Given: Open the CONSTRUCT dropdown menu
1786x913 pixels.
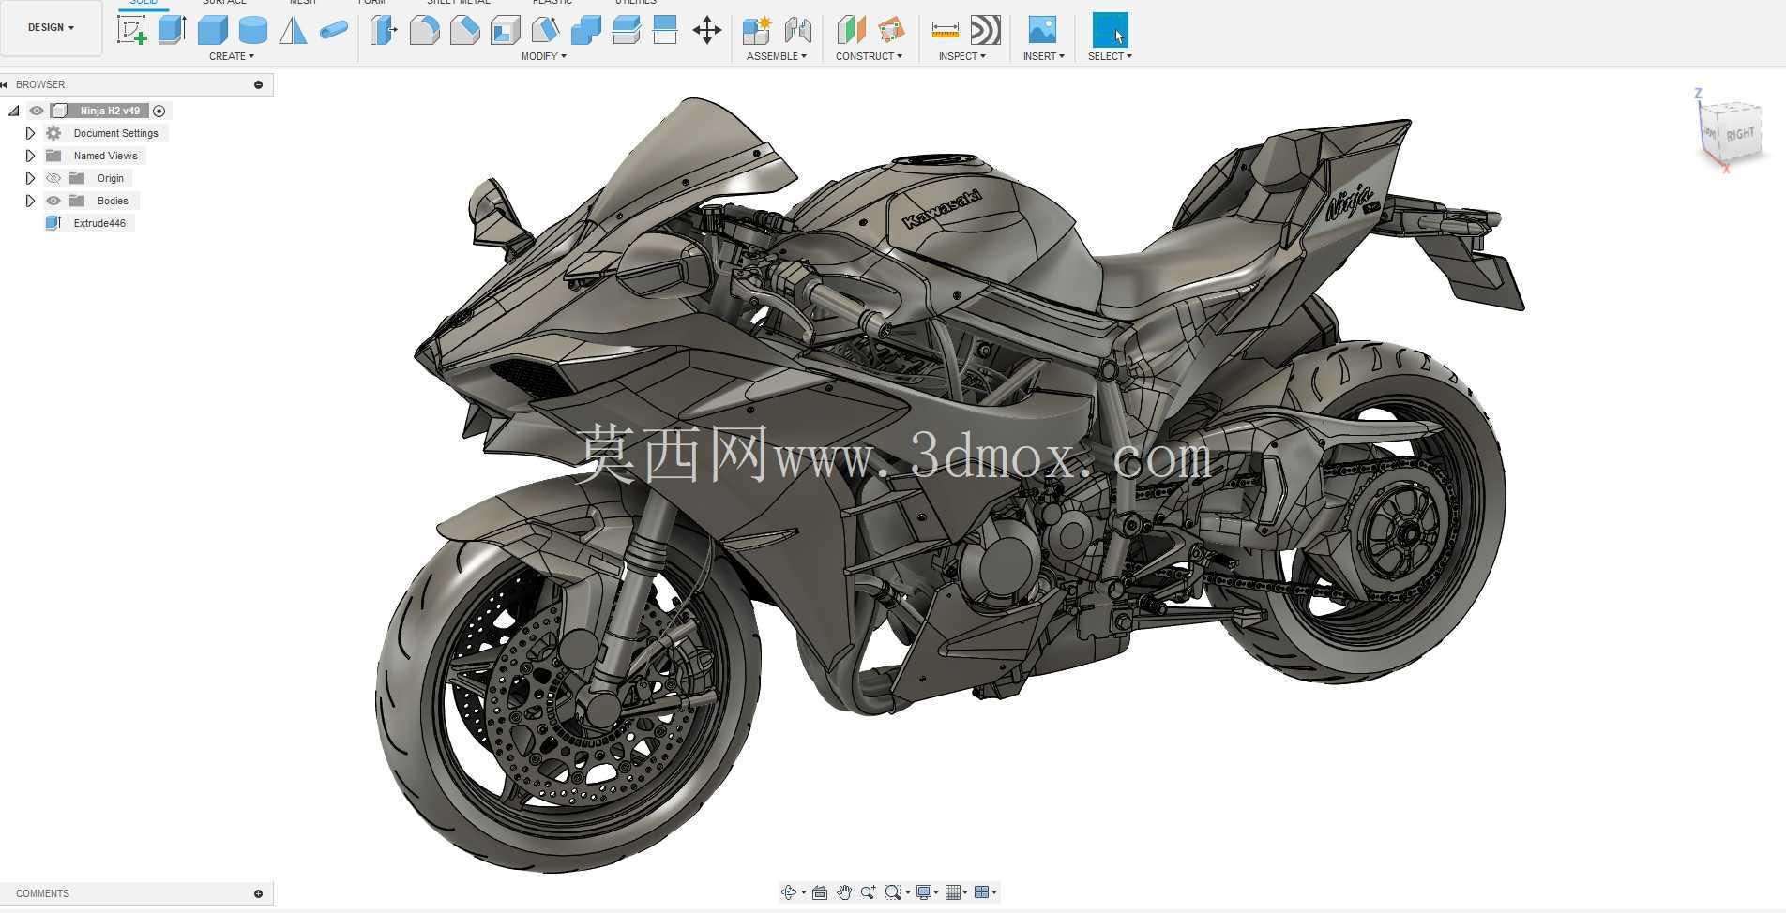Looking at the screenshot, I should tap(869, 56).
